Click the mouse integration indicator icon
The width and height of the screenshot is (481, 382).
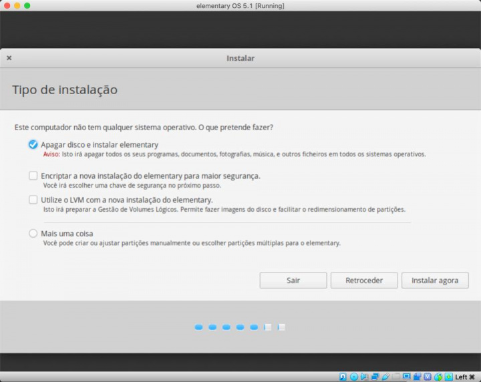438,377
